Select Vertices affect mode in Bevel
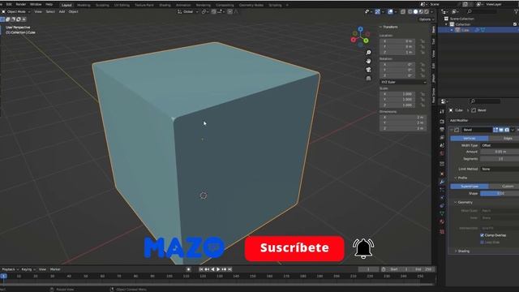The width and height of the screenshot is (519, 292). [470, 139]
